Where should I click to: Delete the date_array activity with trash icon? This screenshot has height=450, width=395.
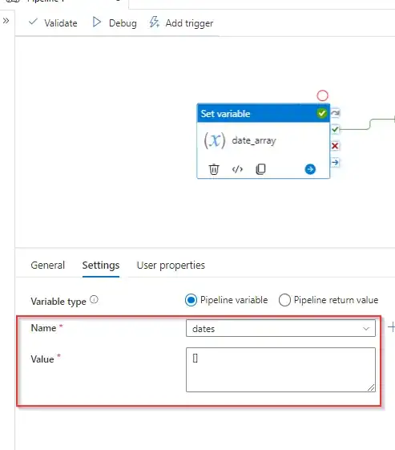(x=214, y=169)
